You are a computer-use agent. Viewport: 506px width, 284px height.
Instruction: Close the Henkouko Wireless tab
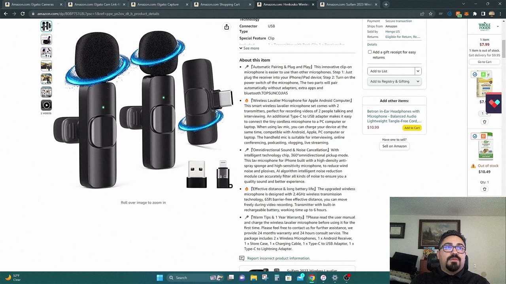(x=313, y=4)
